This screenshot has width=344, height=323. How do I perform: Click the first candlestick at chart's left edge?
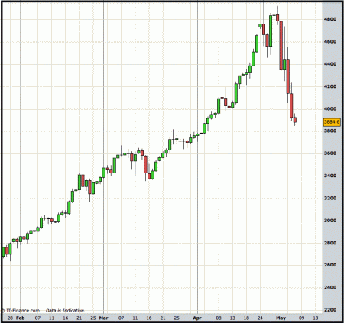click(x=3, y=251)
